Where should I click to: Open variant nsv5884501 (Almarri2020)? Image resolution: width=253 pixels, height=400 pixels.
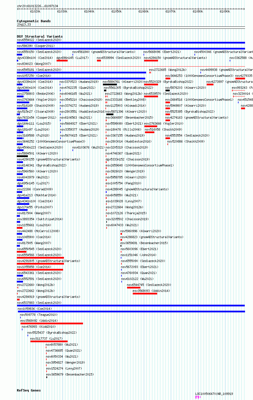[x=38, y=153]
